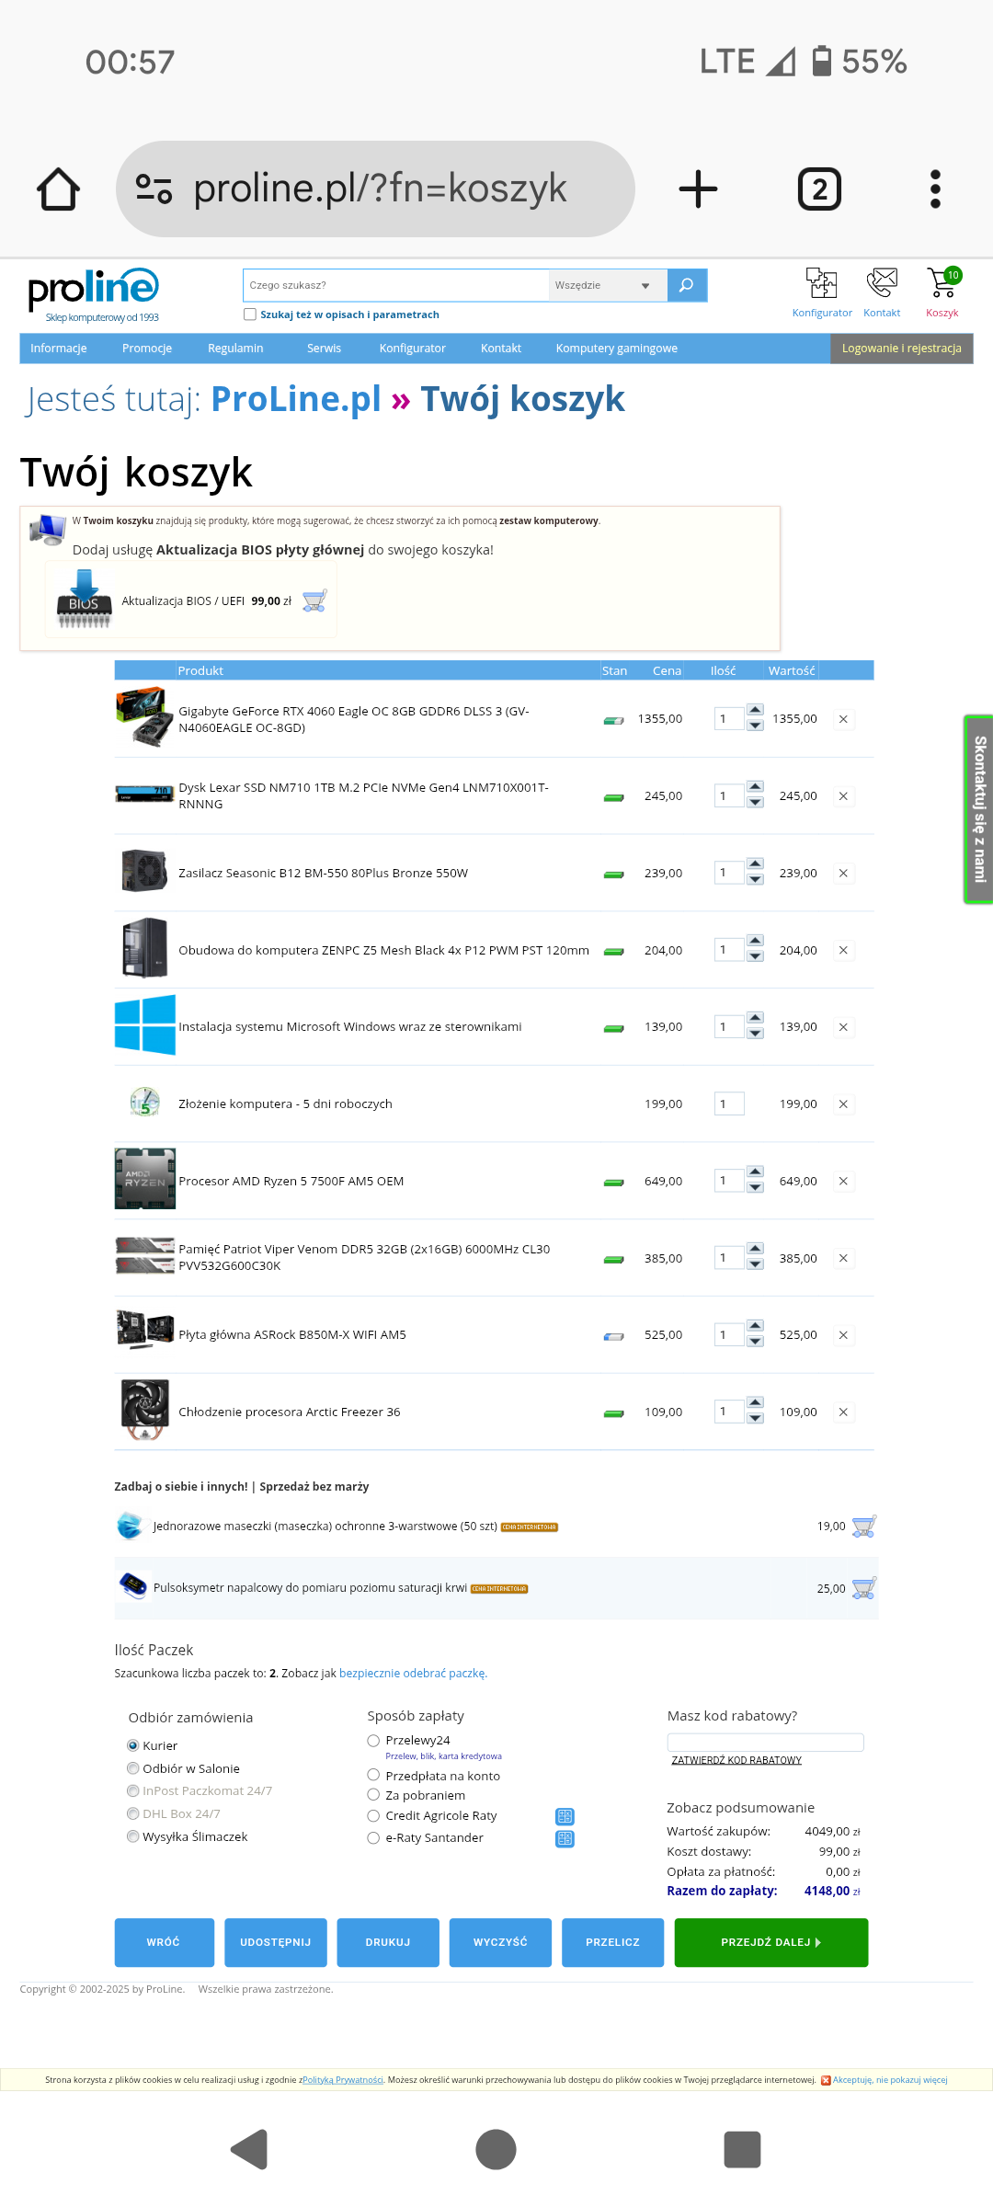Click the ProLine logo

click(94, 294)
